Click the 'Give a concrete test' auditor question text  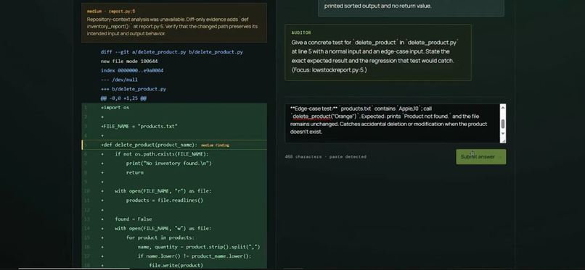click(x=375, y=56)
